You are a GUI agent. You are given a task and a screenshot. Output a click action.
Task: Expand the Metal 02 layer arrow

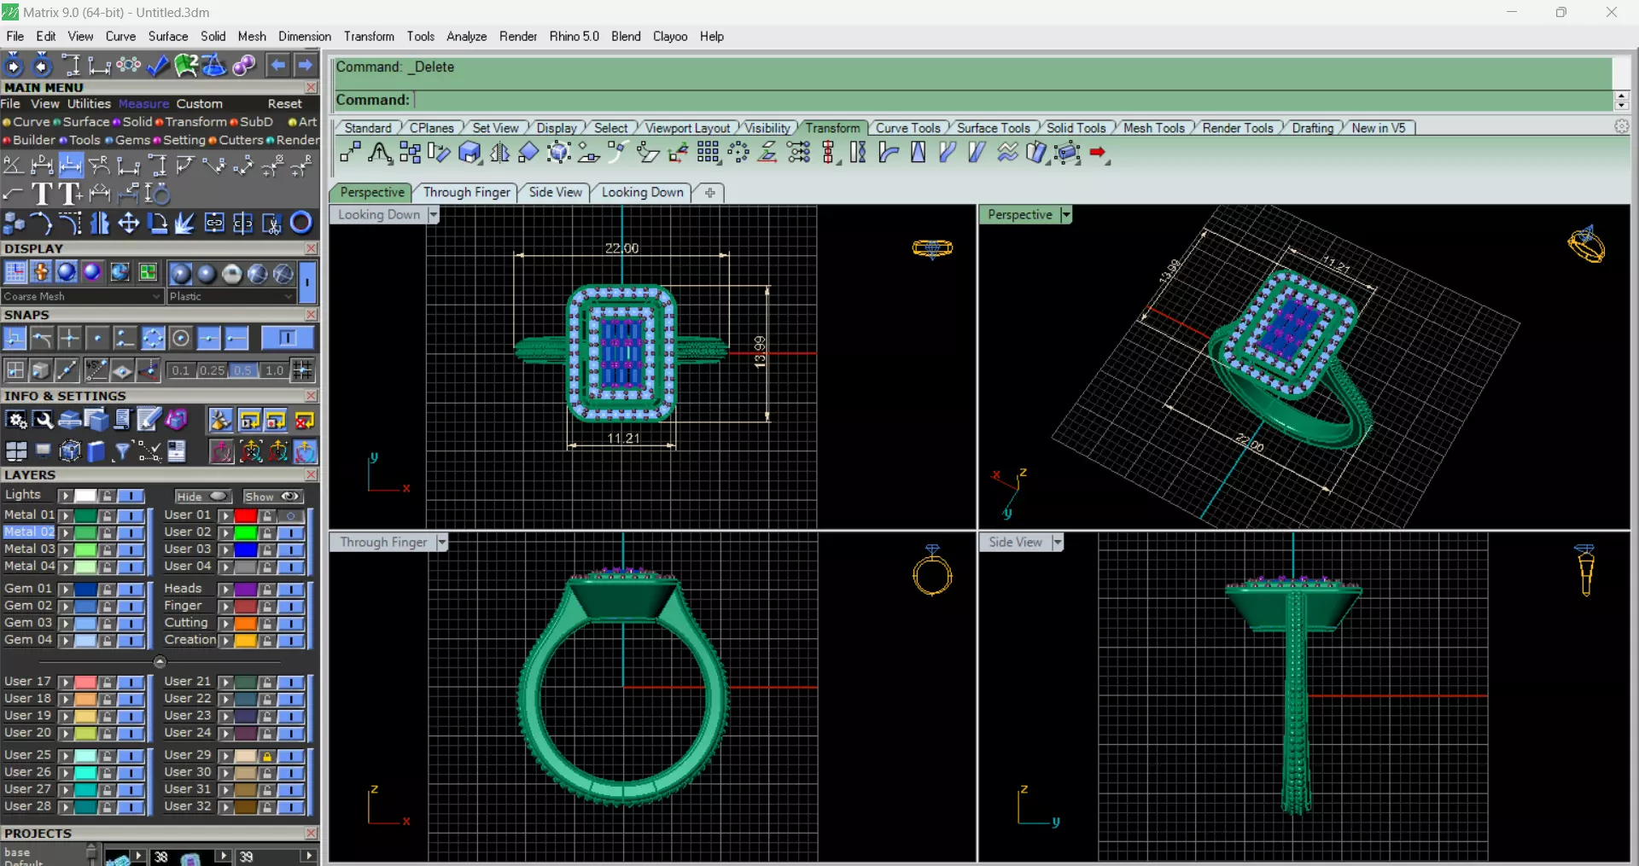pos(65,532)
